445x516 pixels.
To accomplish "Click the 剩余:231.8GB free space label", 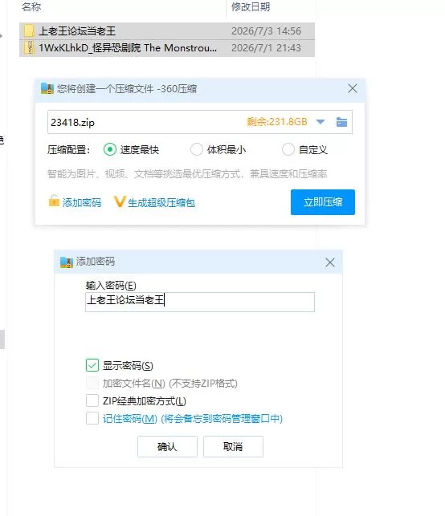I will point(276,122).
